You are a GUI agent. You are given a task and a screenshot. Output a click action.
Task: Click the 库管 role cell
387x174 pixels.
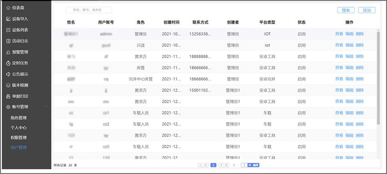(x=140, y=68)
